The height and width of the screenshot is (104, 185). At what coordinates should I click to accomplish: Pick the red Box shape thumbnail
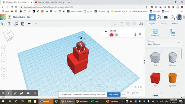tap(156, 78)
